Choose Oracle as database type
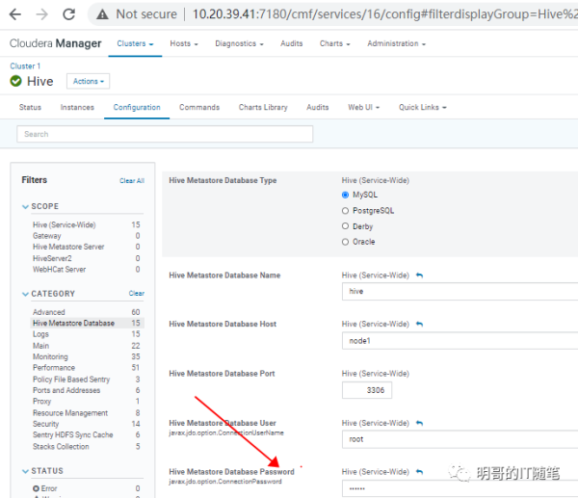 coord(346,242)
